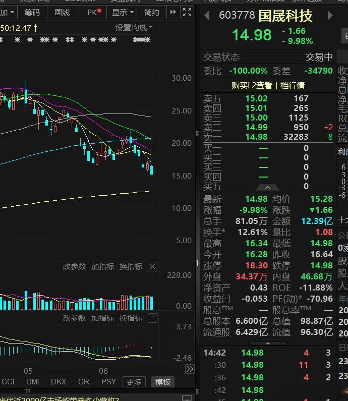Select the CR indicator tab
The height and width of the screenshot is (401, 348).
click(84, 382)
